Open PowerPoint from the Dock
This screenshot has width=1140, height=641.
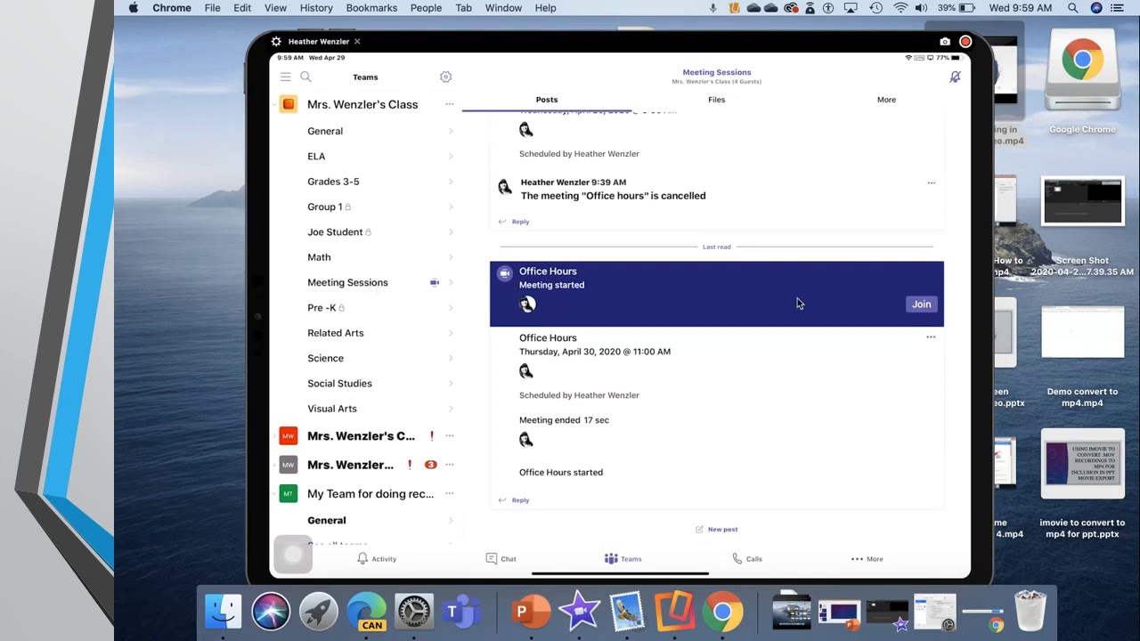[532, 612]
